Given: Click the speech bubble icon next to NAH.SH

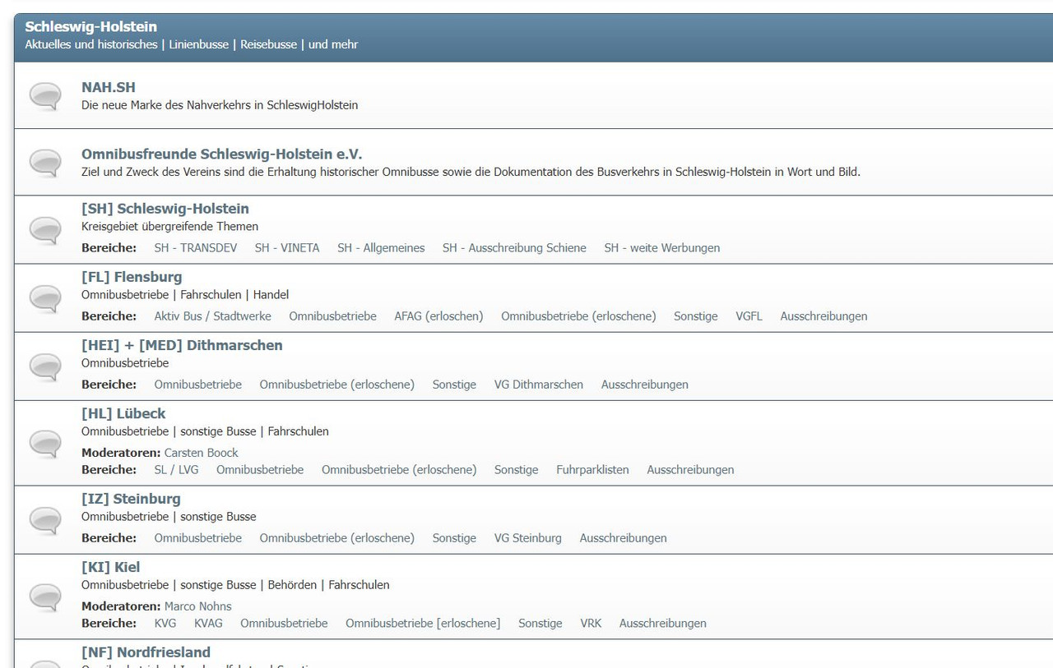Looking at the screenshot, I should [x=45, y=95].
